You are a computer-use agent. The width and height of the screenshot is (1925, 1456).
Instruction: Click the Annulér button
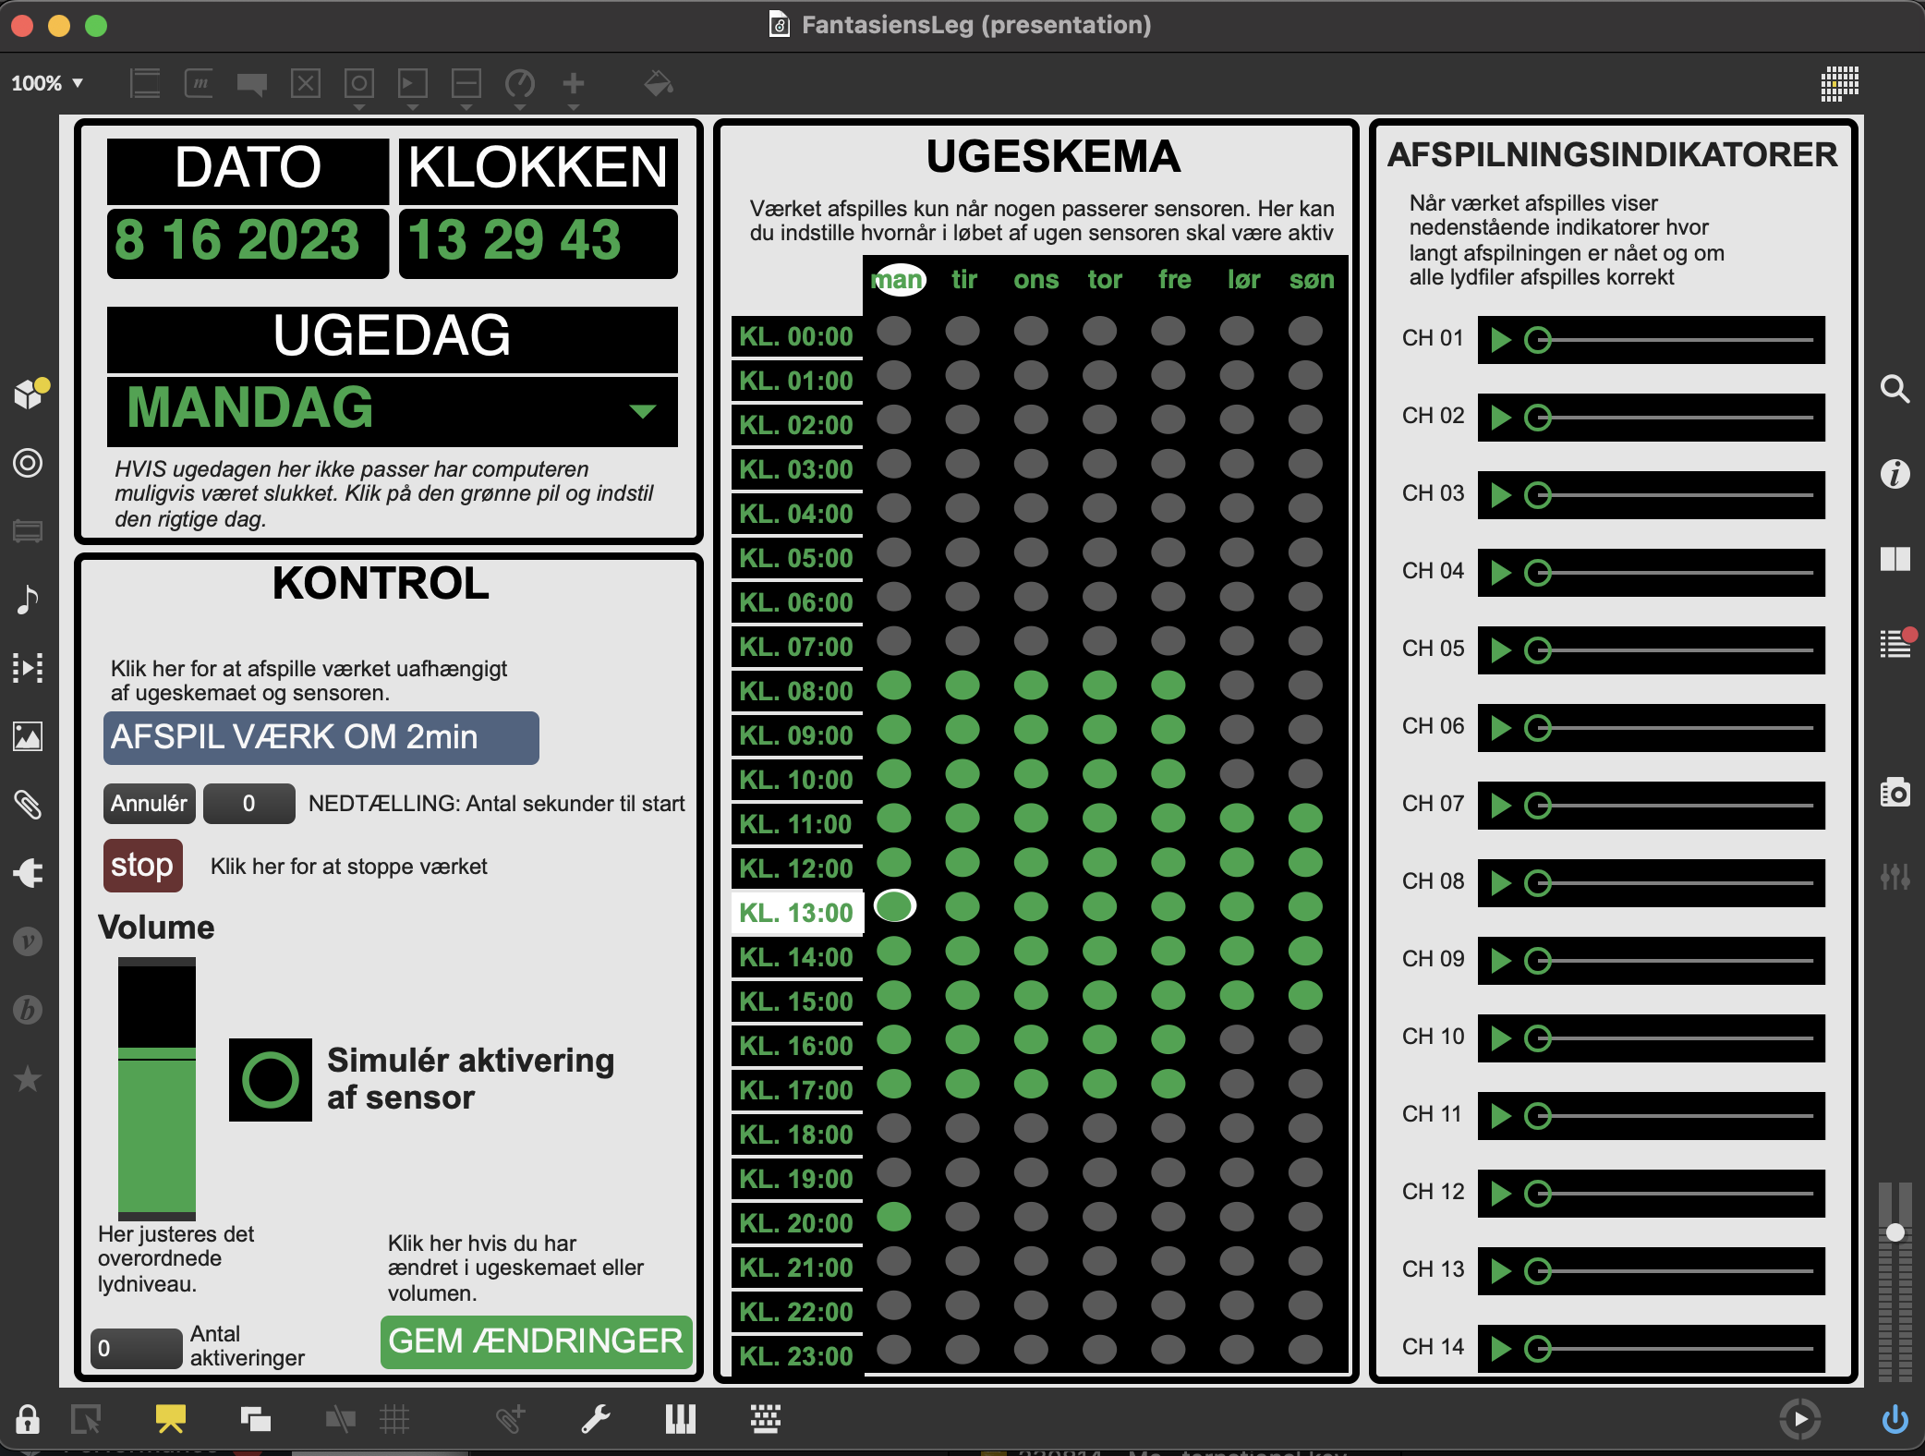click(x=149, y=804)
